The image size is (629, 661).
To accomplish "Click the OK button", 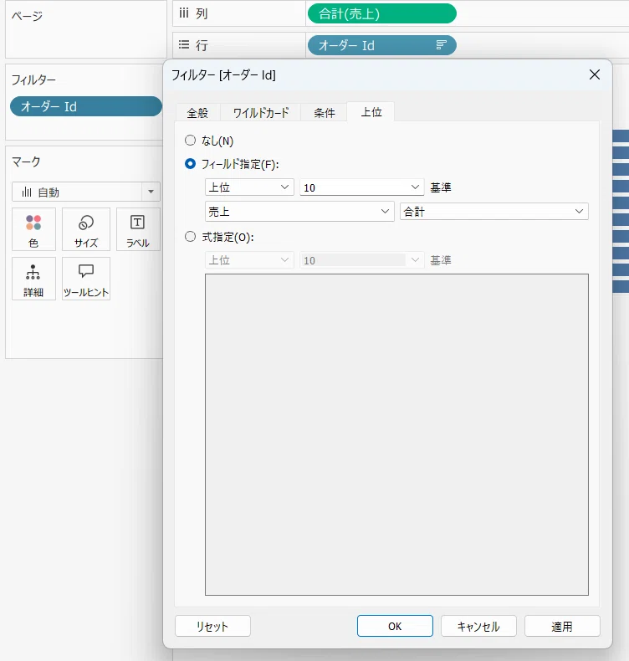I will pos(395,626).
